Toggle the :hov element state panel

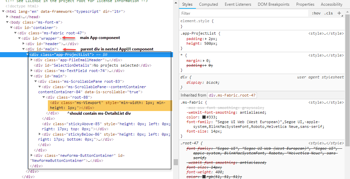point(316,13)
